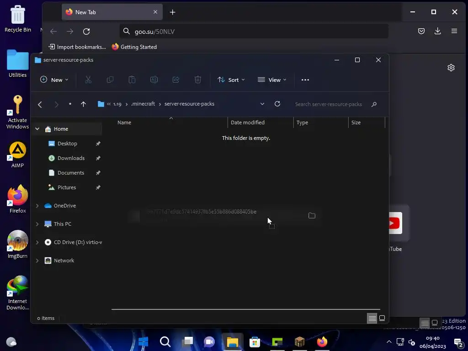Open taskbar Search
The height and width of the screenshot is (351, 468).
tap(165, 342)
